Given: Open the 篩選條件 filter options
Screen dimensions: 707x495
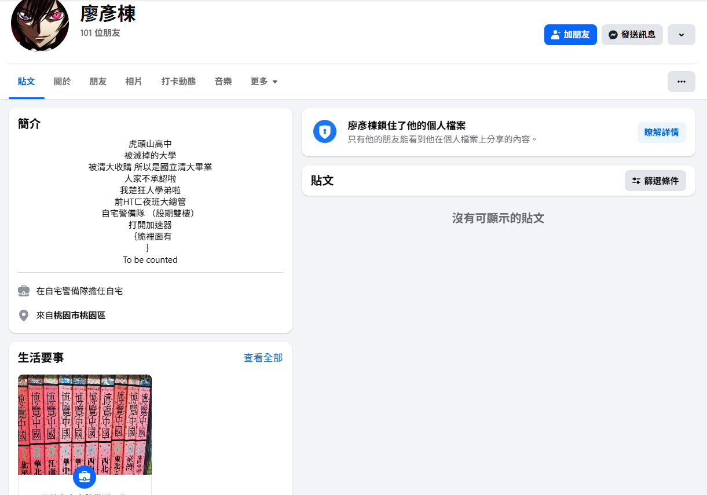Looking at the screenshot, I should tap(655, 181).
